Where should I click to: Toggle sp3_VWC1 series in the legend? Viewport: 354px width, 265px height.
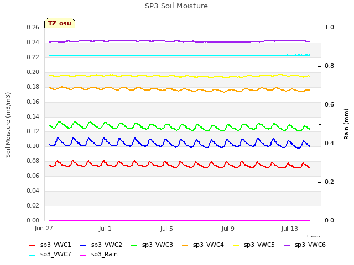point(50,245)
